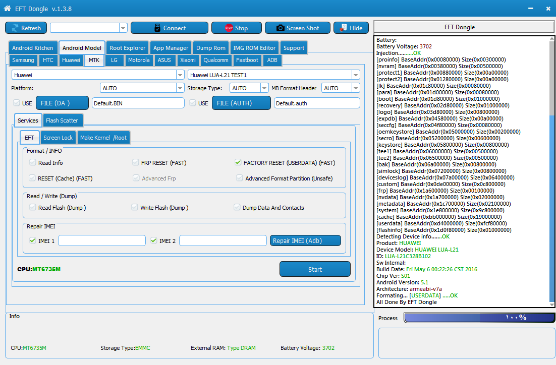556x365 pixels.
Task: Switch to Flash Scatter tab
Action: tap(62, 120)
